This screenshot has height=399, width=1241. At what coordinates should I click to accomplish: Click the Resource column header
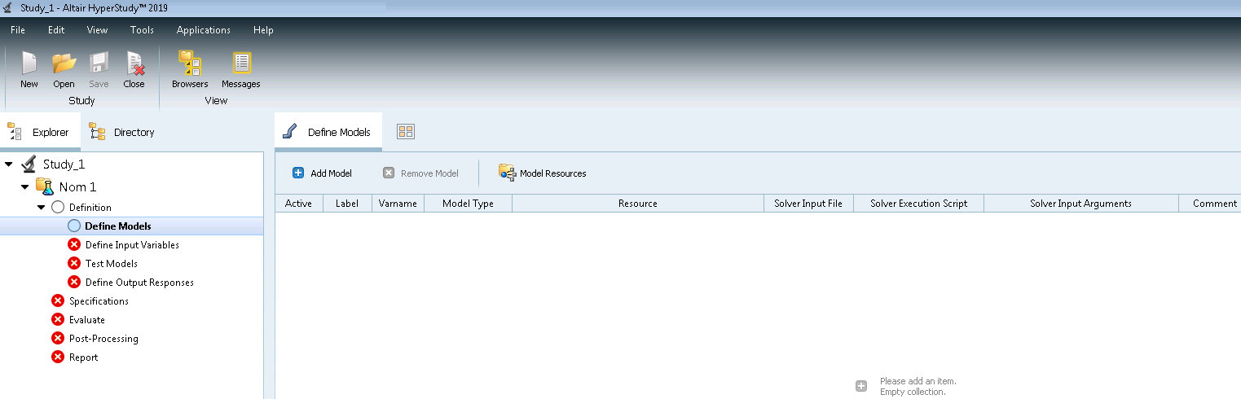tap(637, 204)
